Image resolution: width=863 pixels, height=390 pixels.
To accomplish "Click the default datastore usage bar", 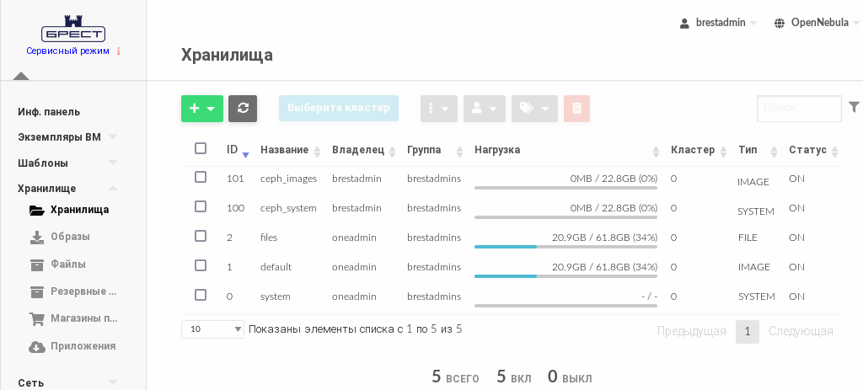I will click(x=566, y=275).
